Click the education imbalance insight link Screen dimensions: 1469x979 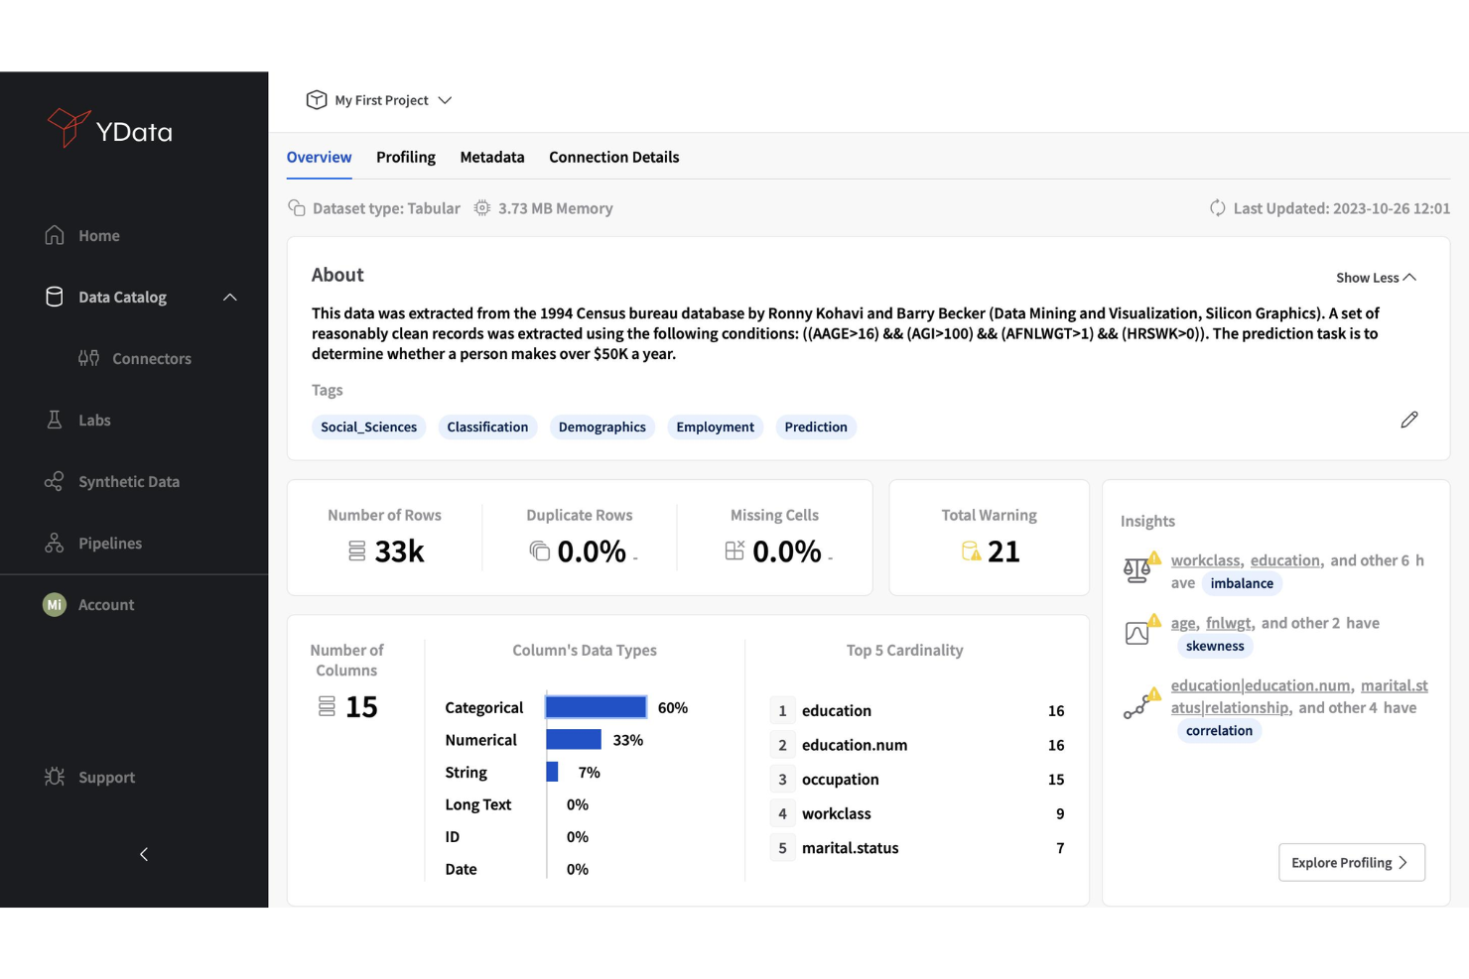click(x=1284, y=560)
